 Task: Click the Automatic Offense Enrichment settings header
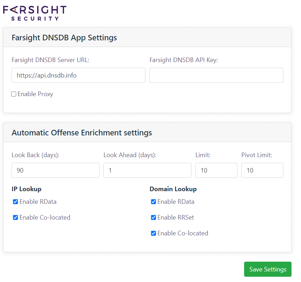(x=82, y=133)
